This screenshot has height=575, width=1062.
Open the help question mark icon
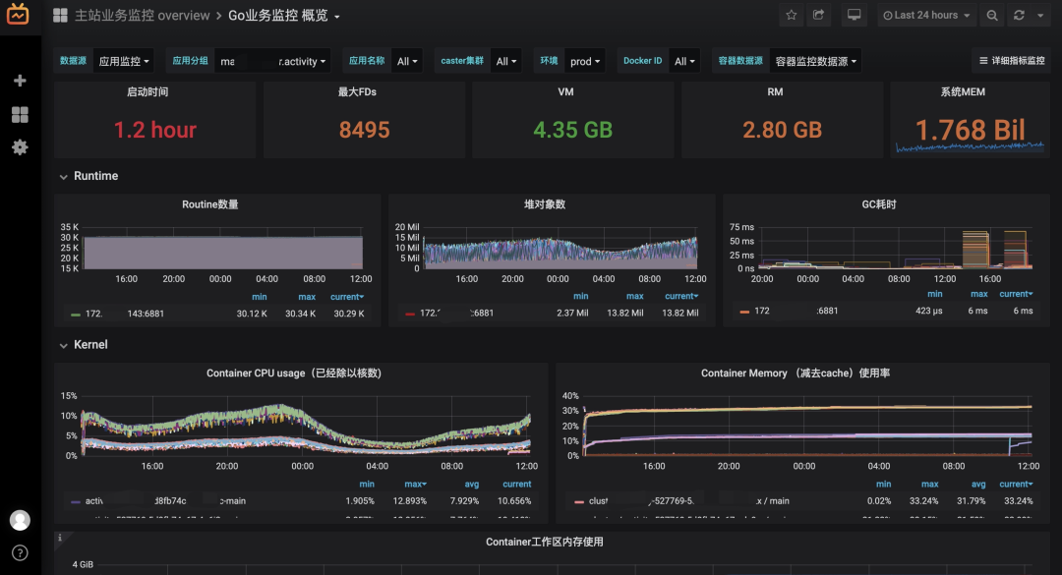click(20, 553)
